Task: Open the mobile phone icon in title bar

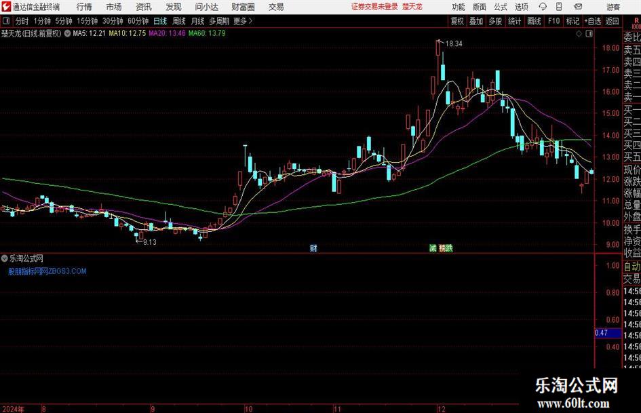Action: click(559, 7)
